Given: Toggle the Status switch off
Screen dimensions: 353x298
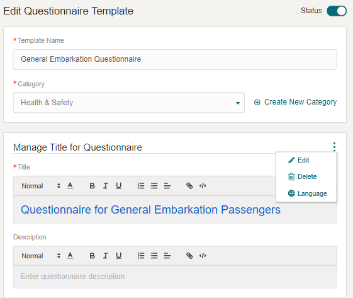Looking at the screenshot, I should 337,11.
